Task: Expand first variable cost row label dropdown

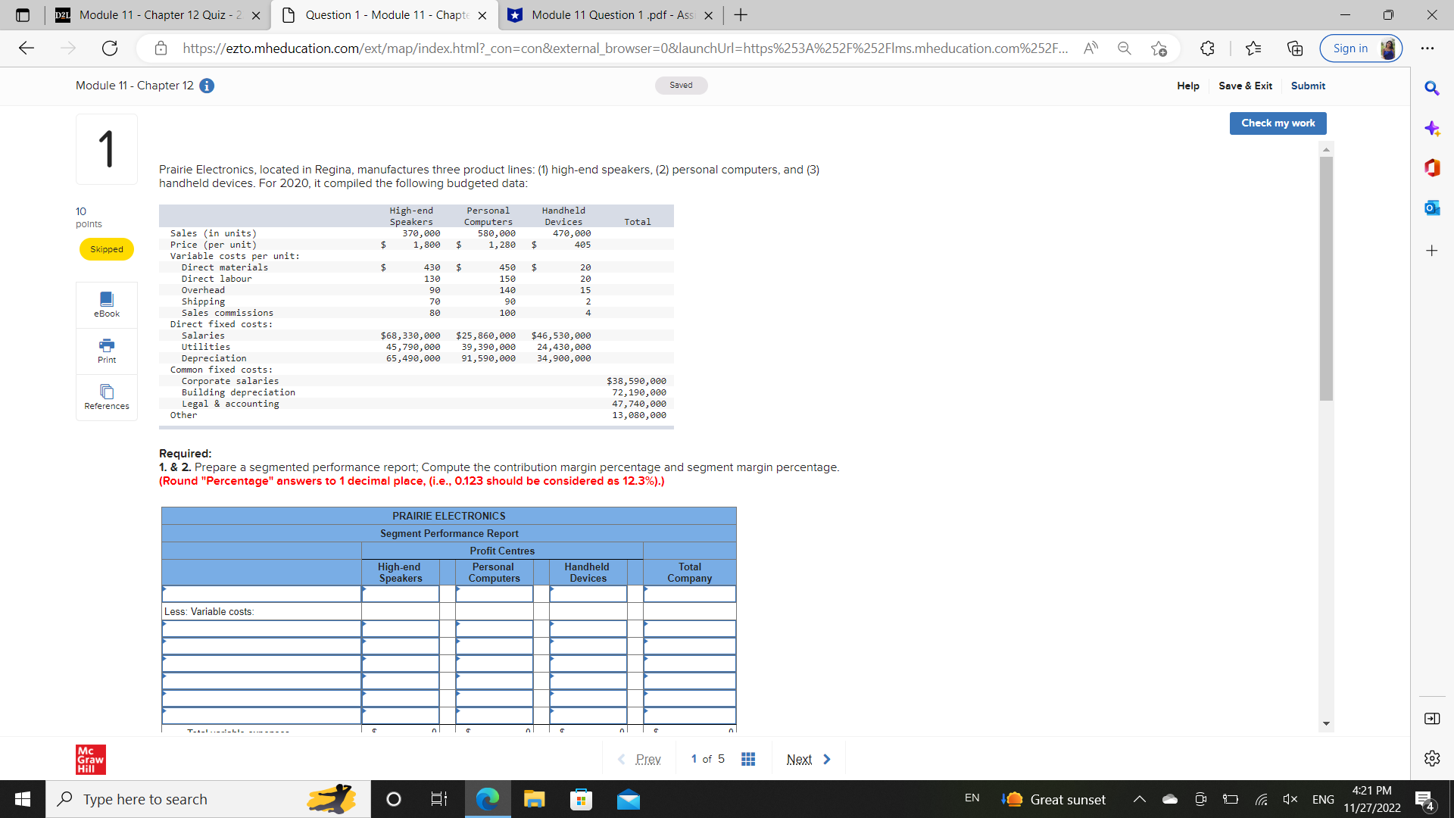Action: pos(261,629)
